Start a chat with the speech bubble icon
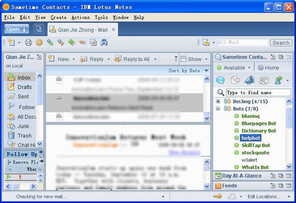 coord(221,80)
